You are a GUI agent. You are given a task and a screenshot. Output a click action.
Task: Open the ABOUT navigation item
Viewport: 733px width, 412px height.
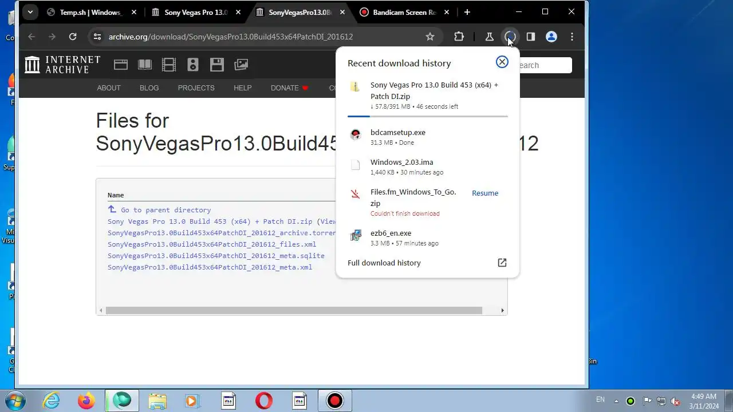tap(109, 88)
